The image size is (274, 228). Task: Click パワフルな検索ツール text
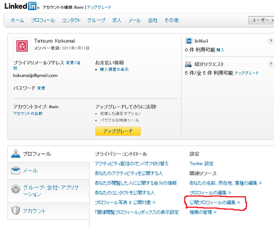120,120
